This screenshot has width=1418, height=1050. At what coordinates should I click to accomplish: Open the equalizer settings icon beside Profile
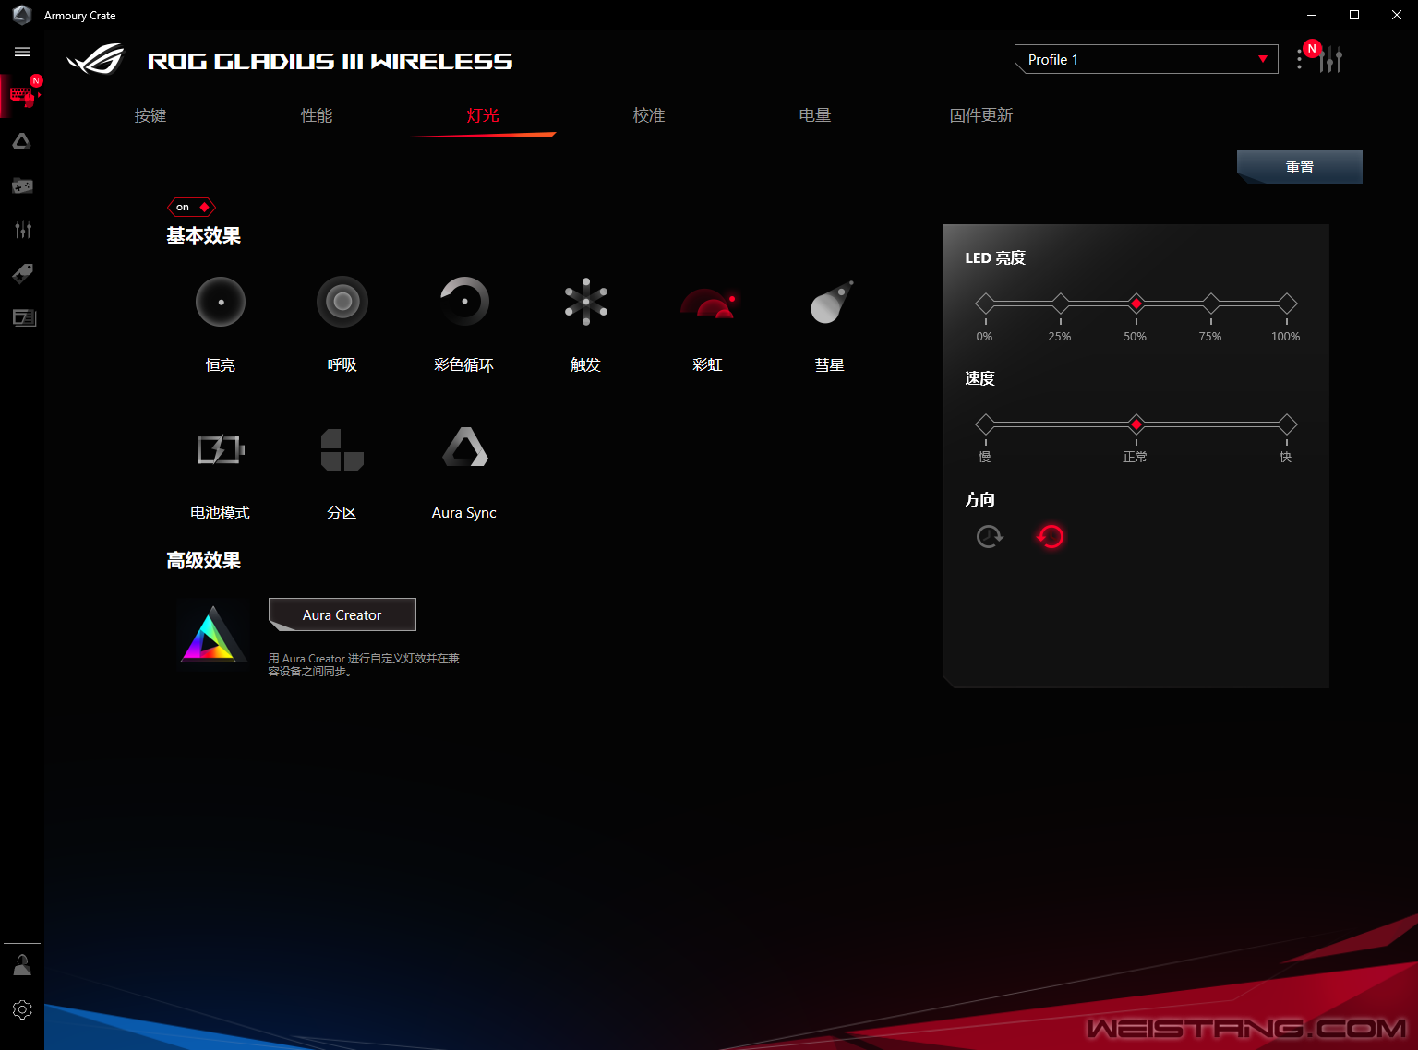click(1330, 60)
